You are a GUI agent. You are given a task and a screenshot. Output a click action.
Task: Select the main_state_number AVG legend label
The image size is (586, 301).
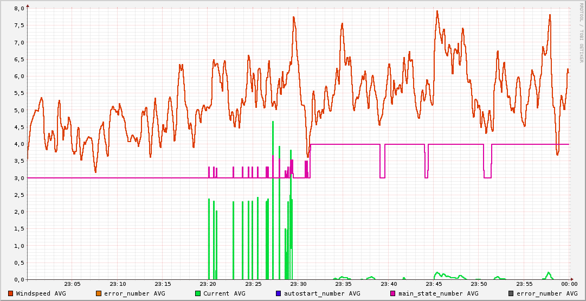438,293
